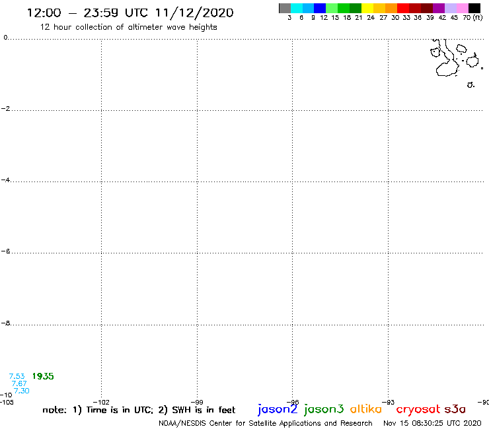
Task: Click the bright red legend swatch
Action: (x=403, y=9)
